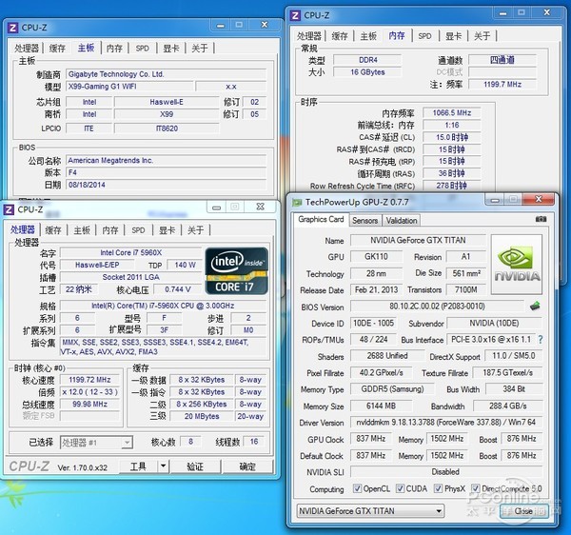Open the 显卡 tab in the processor CPU-Z window
The image size is (571, 535).
[x=167, y=229]
